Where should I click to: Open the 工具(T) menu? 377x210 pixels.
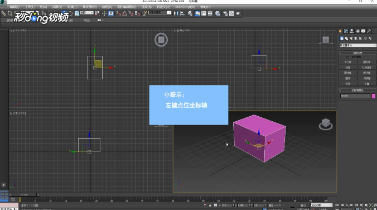point(30,7)
